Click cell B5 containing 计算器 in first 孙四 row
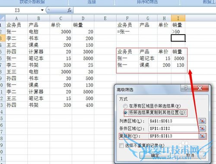216x164 pixels. tap(38, 51)
